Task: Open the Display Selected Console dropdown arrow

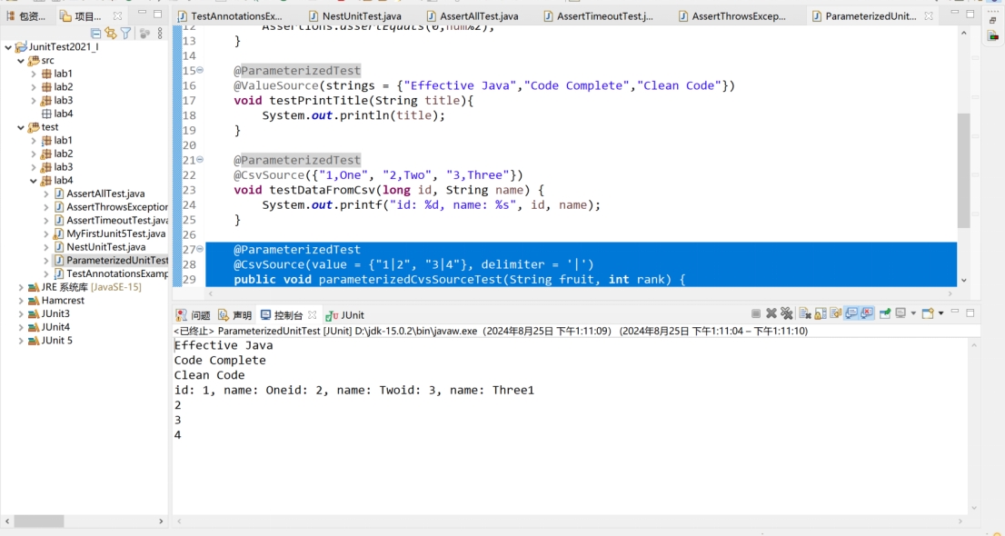Action: 913,313
